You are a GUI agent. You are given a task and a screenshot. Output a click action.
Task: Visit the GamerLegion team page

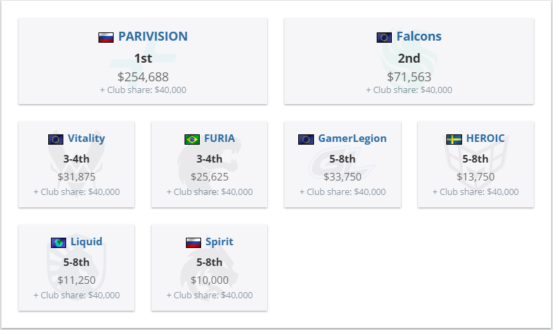[352, 138]
